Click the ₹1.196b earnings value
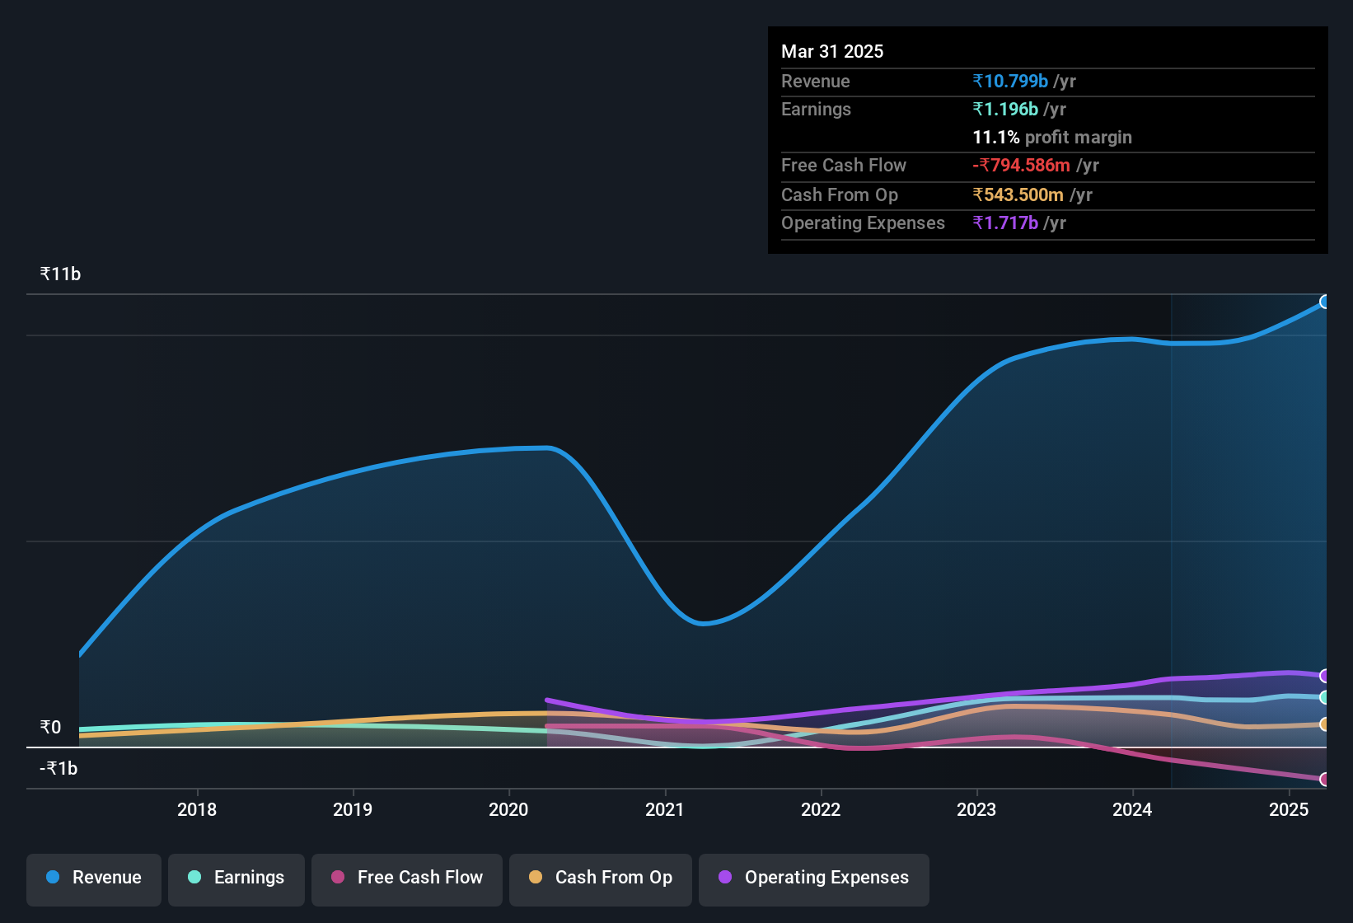This screenshot has height=923, width=1353. tap(1005, 110)
